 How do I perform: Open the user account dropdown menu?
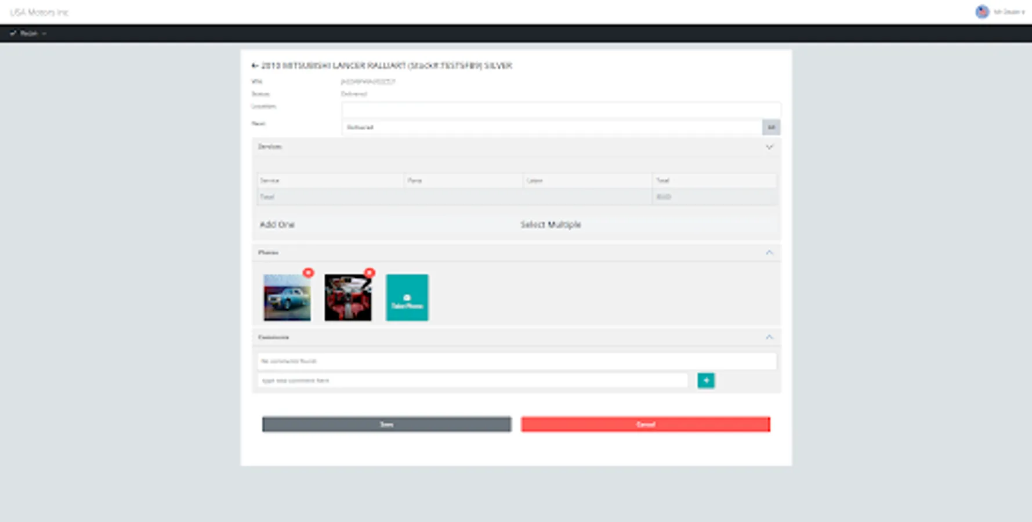(1009, 12)
